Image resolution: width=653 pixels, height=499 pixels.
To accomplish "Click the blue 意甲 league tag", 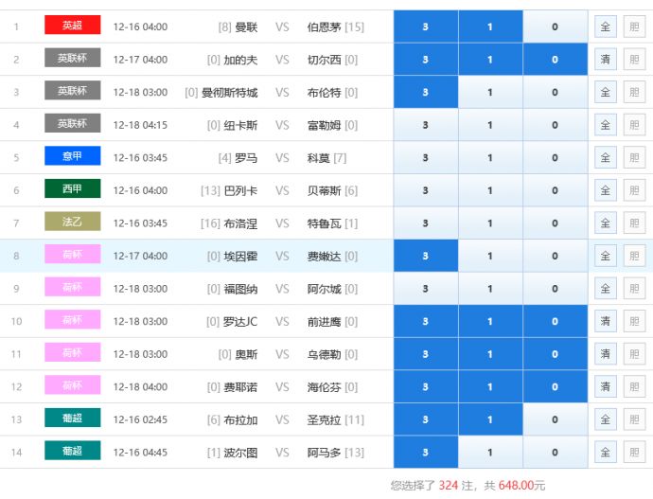I will 72,157.
